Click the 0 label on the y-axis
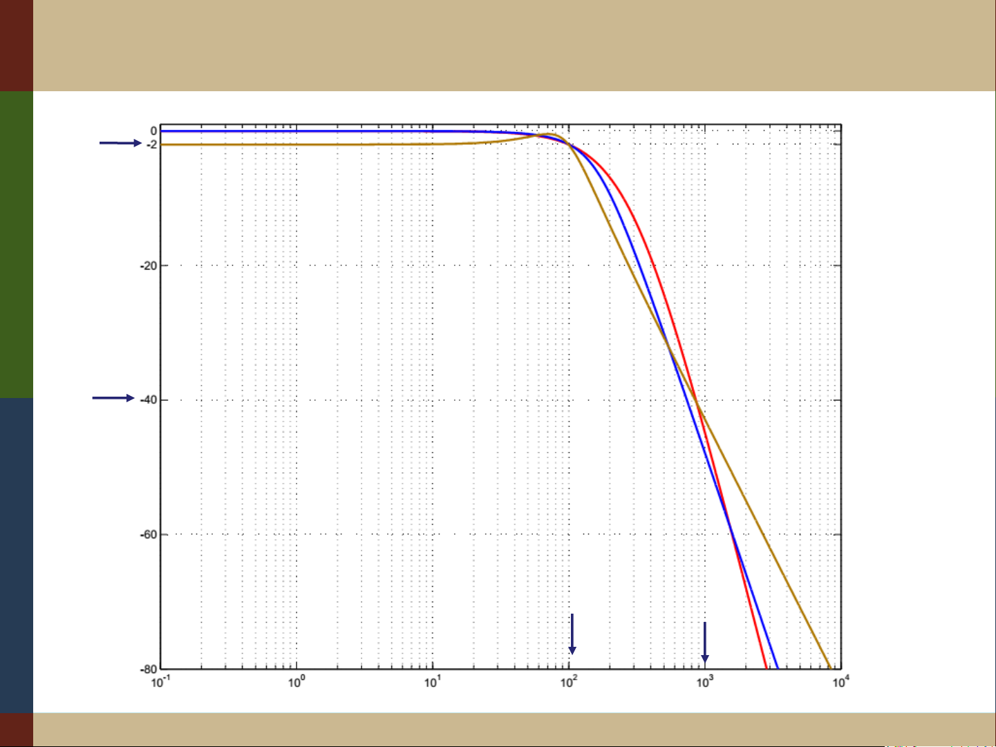 pyautogui.click(x=154, y=131)
